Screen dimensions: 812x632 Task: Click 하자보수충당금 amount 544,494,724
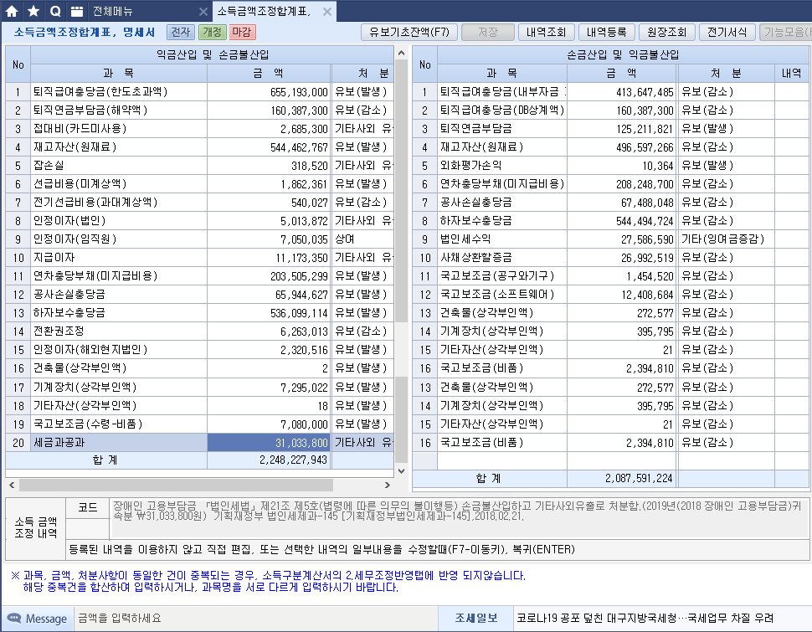tap(622, 221)
